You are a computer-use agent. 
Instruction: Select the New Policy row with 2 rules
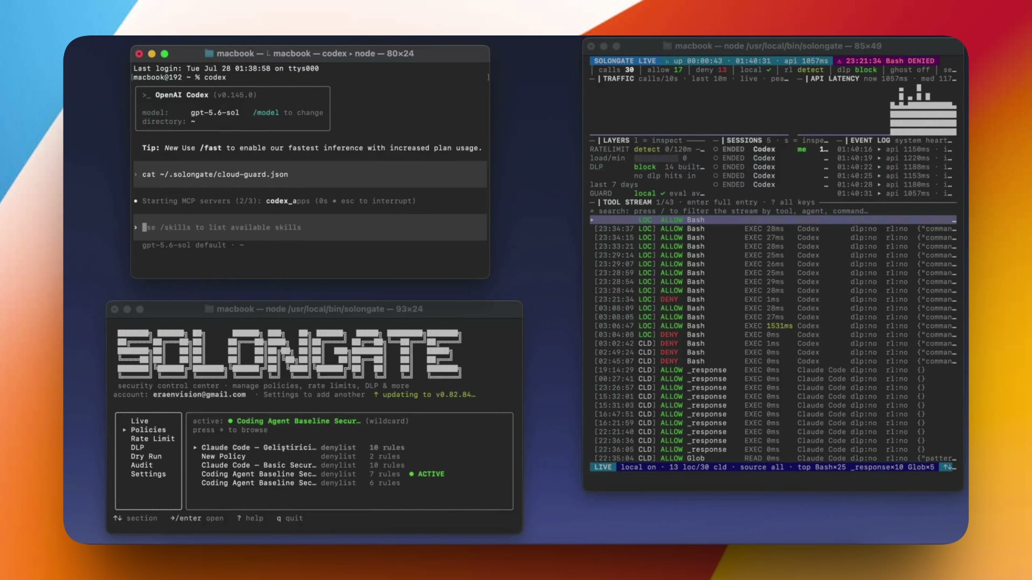pyautogui.click(x=301, y=456)
